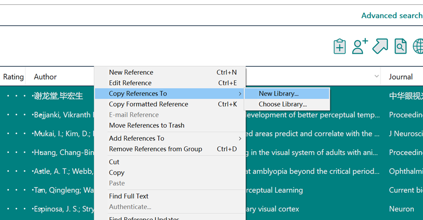423x220 pixels.
Task: Select Cut in context menu
Action: pos(170,162)
